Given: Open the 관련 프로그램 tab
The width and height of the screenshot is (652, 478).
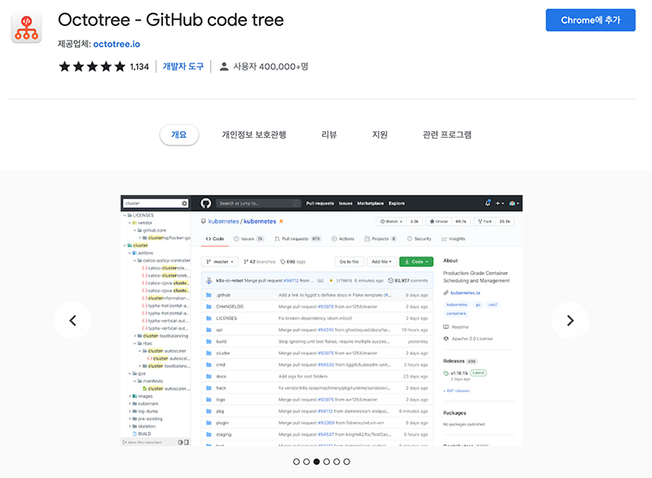Looking at the screenshot, I should tap(447, 134).
